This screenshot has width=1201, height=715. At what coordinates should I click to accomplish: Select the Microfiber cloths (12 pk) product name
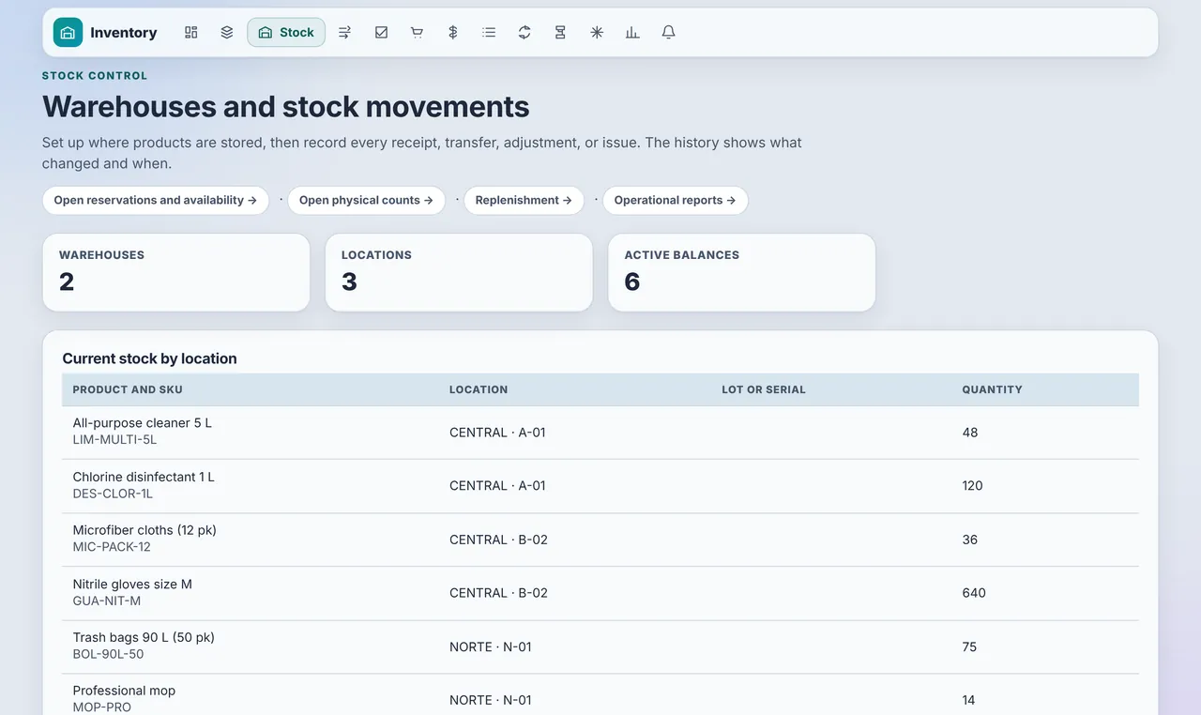[x=144, y=530]
